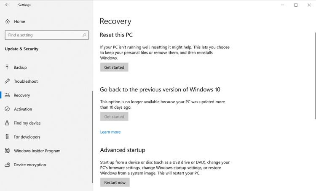Go back using the arrow icon
The height and width of the screenshot is (191, 316).
pyautogui.click(x=7, y=5)
